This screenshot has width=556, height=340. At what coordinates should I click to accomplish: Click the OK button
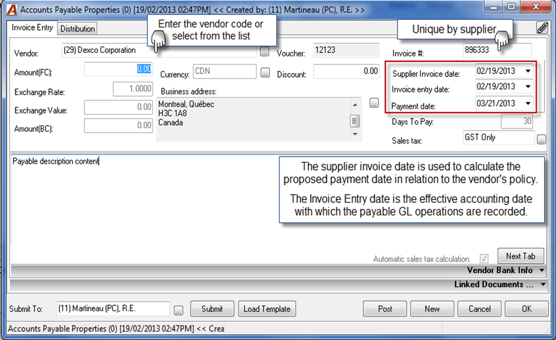(x=526, y=309)
